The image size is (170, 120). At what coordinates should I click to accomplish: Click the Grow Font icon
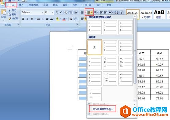click(57, 13)
